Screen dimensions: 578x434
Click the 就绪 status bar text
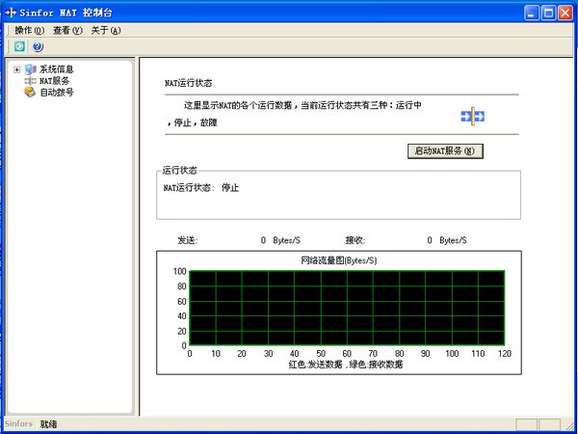point(48,424)
